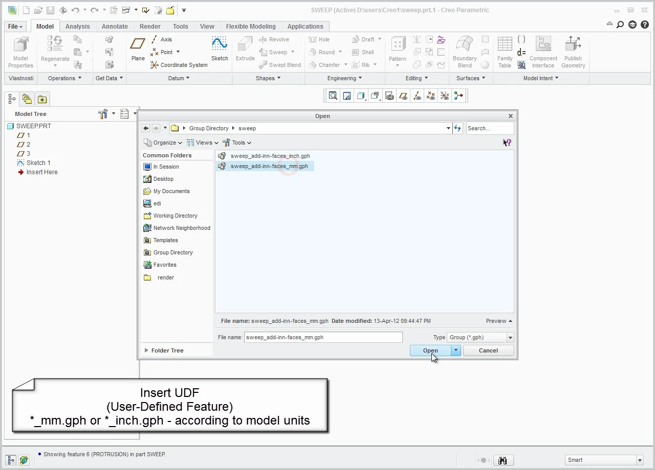The image size is (655, 470).
Task: Open Templates common folder
Action: tap(161, 240)
